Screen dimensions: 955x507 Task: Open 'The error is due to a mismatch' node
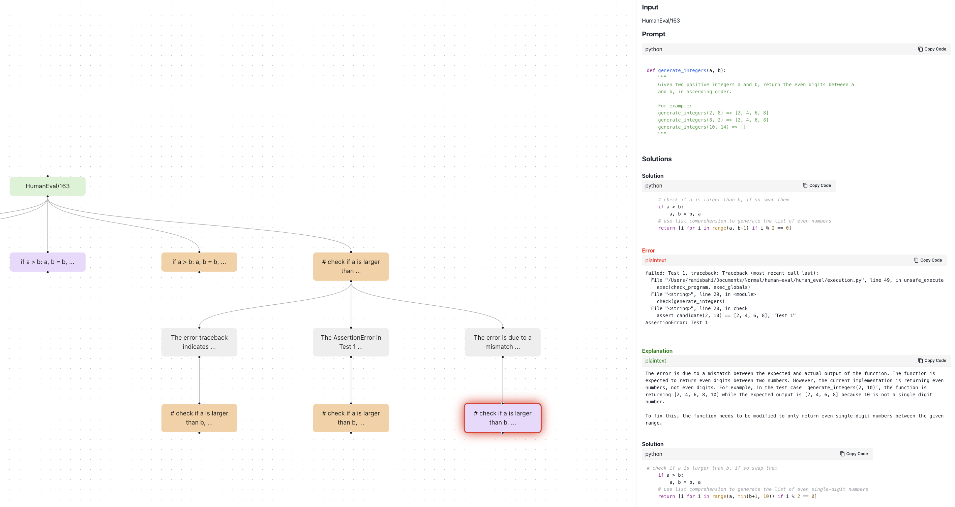[502, 342]
